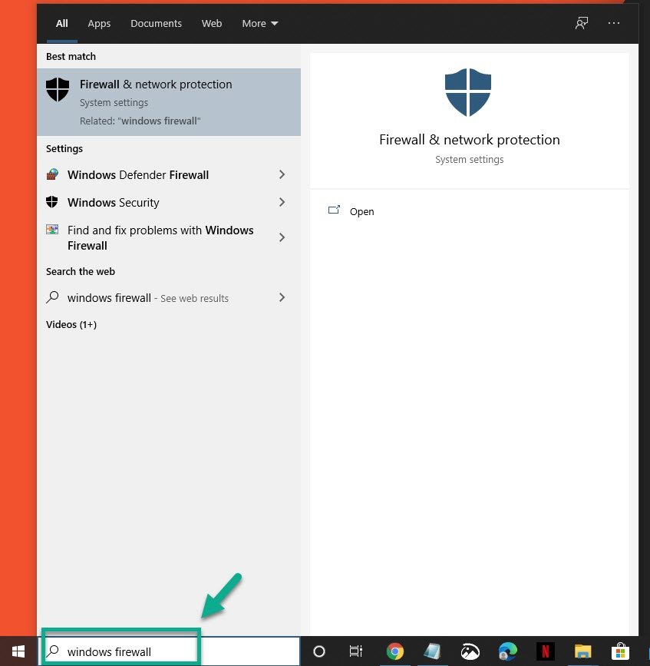Image resolution: width=650 pixels, height=666 pixels.
Task: Launch Microsoft Edge from the taskbar
Action: [508, 651]
